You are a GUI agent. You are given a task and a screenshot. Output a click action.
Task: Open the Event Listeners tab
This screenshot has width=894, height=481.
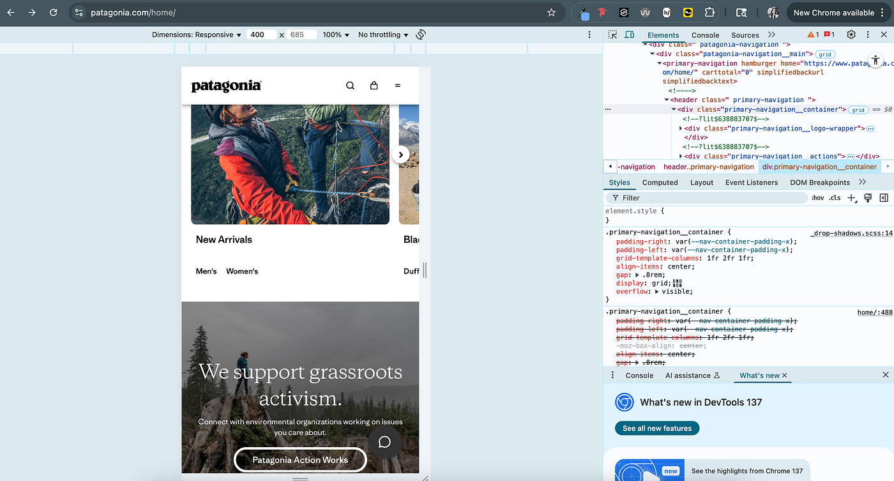751,182
